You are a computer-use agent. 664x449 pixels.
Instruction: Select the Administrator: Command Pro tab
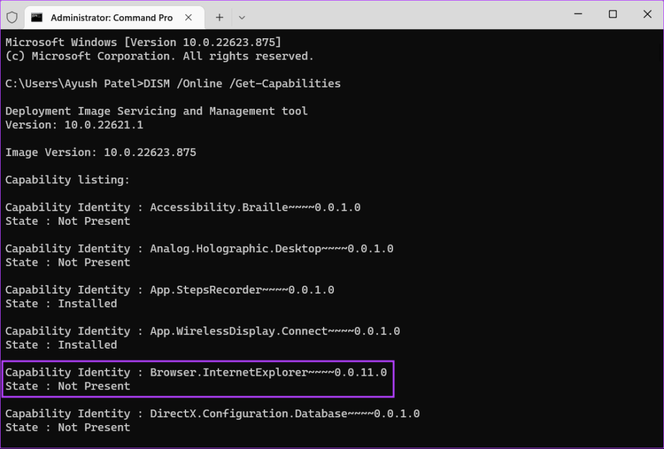[112, 17]
